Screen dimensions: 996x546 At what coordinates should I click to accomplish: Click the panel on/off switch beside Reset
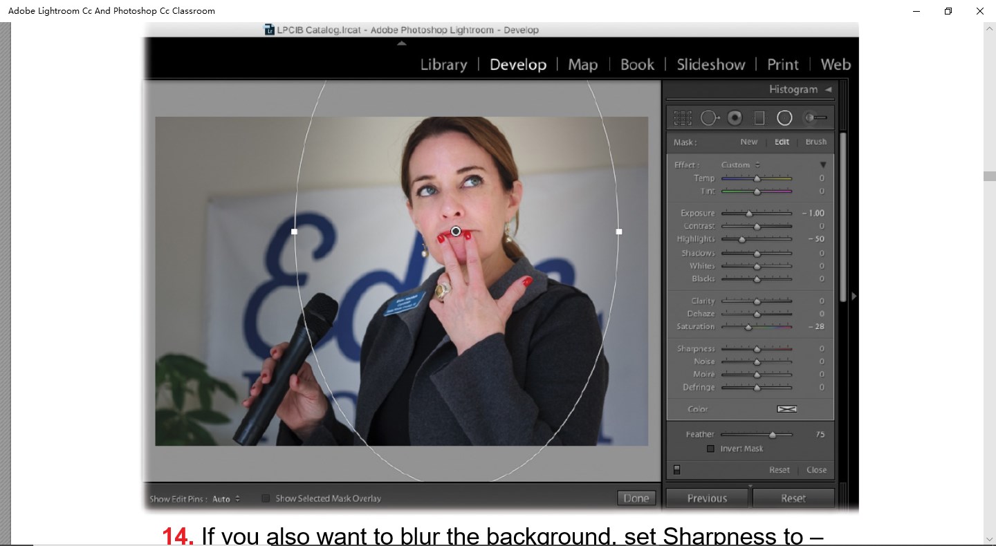pos(677,469)
